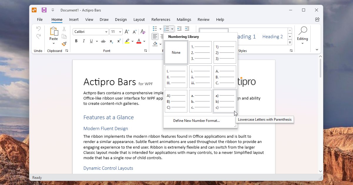Click the Undo arrow icon
Screen dimensions: 353x185
39,29
